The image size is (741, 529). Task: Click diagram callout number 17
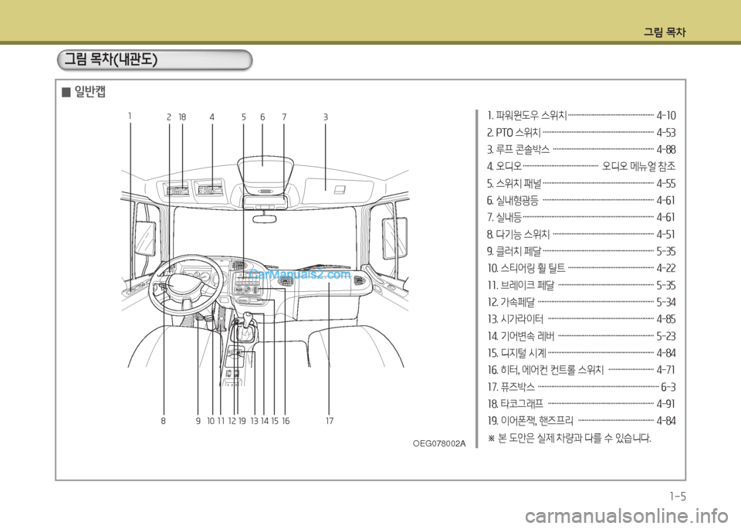pyautogui.click(x=330, y=421)
